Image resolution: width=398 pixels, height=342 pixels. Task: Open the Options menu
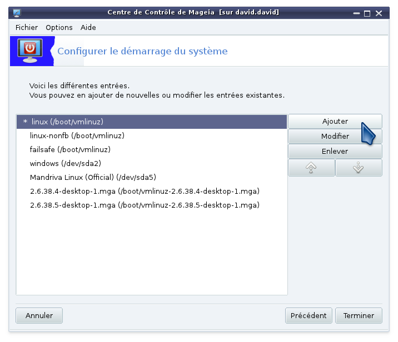[x=59, y=27]
